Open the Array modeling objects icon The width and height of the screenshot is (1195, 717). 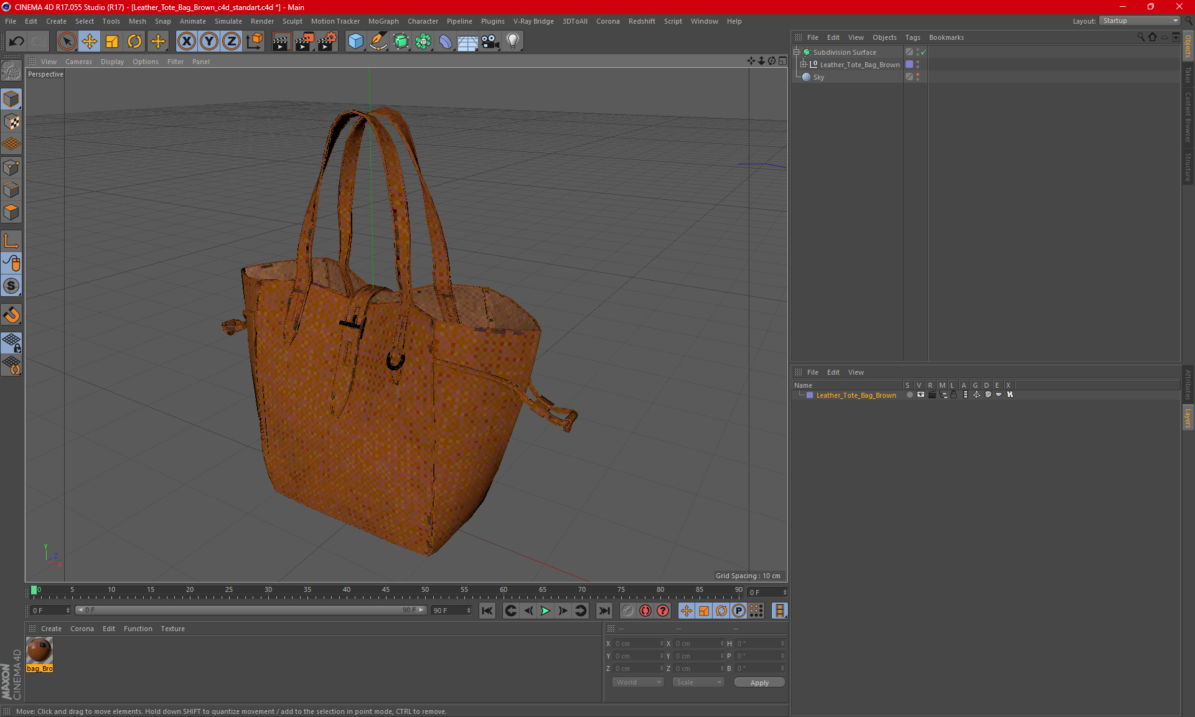(x=423, y=41)
